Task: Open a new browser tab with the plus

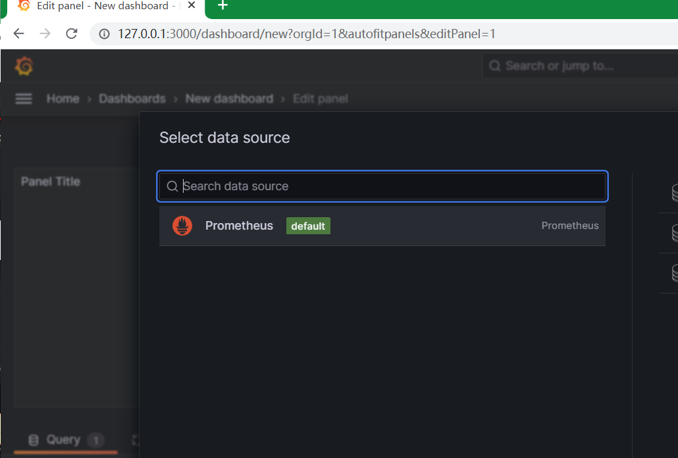Action: (x=222, y=6)
